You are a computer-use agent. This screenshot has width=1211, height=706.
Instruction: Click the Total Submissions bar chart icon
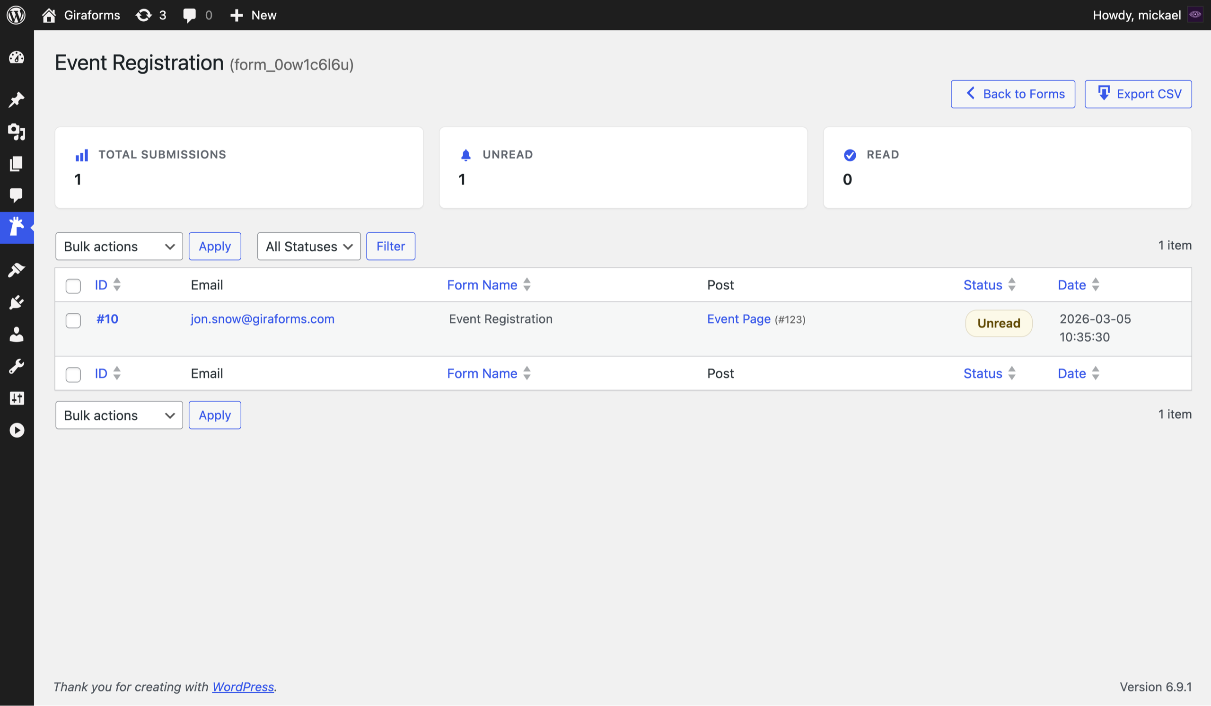(82, 155)
